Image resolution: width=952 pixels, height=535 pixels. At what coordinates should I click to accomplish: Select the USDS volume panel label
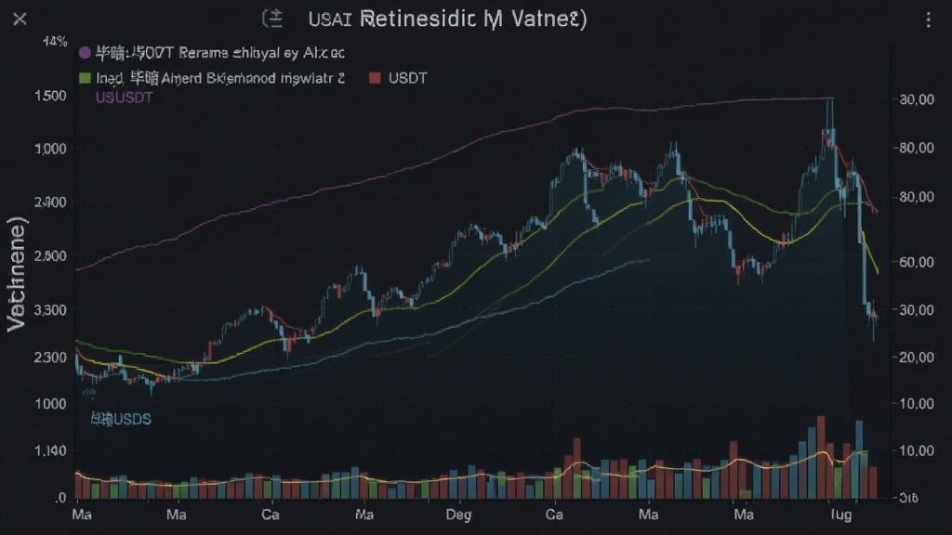pyautogui.click(x=121, y=419)
